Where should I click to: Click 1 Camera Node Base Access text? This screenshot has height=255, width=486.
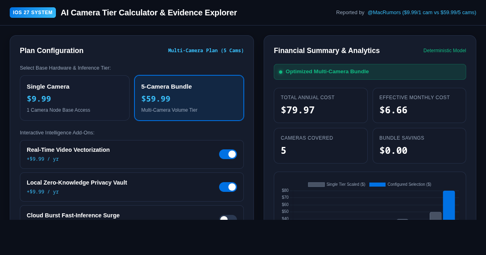pyautogui.click(x=58, y=110)
